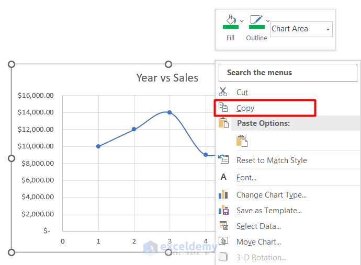Viewport: 361px width, 265px height.
Task: Open the Chart Area element dropdown
Action: 328,29
